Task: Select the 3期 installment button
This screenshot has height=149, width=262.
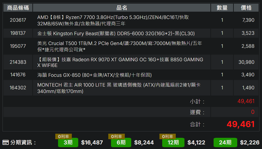Action: 68,143
